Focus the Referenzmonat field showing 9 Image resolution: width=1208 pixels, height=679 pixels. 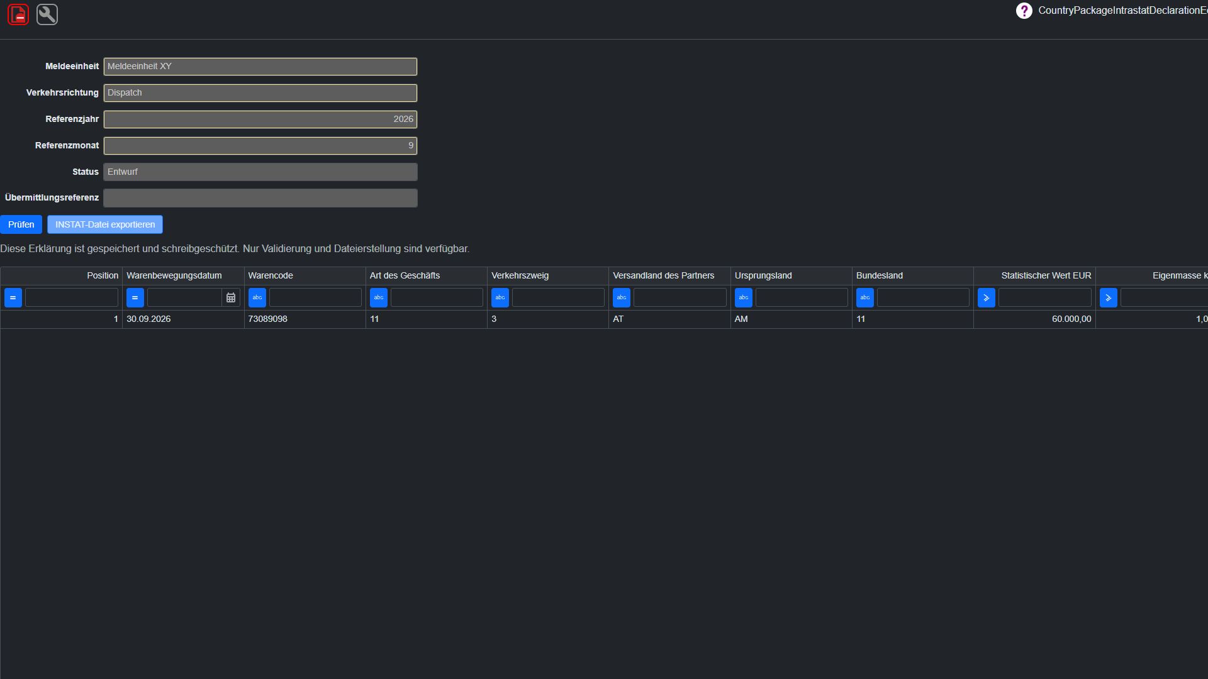pos(260,146)
